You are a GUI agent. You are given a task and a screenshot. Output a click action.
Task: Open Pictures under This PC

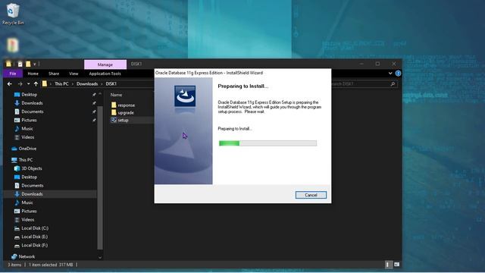click(29, 211)
